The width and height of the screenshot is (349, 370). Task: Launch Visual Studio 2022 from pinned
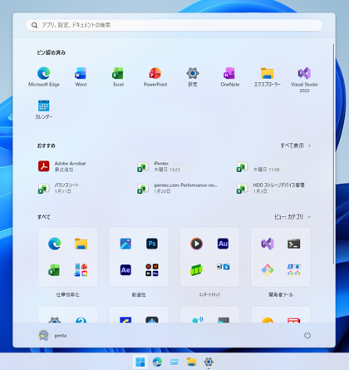pyautogui.click(x=304, y=80)
